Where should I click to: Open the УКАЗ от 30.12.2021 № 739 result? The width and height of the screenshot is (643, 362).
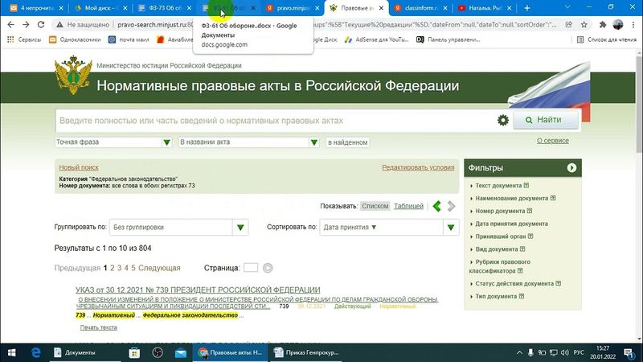click(x=198, y=290)
